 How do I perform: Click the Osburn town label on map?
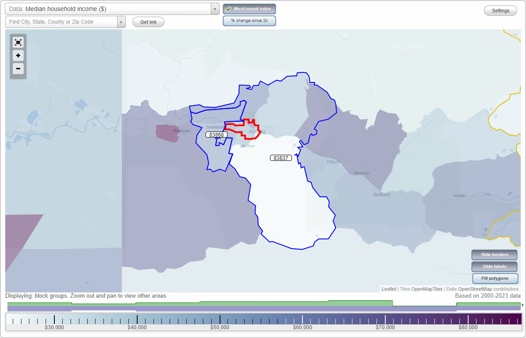pyautogui.click(x=333, y=162)
